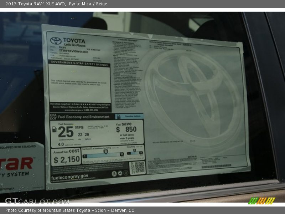Click the 'GOVERNMENT 5-STAR SAFETY RATINGS' header

tap(79, 63)
